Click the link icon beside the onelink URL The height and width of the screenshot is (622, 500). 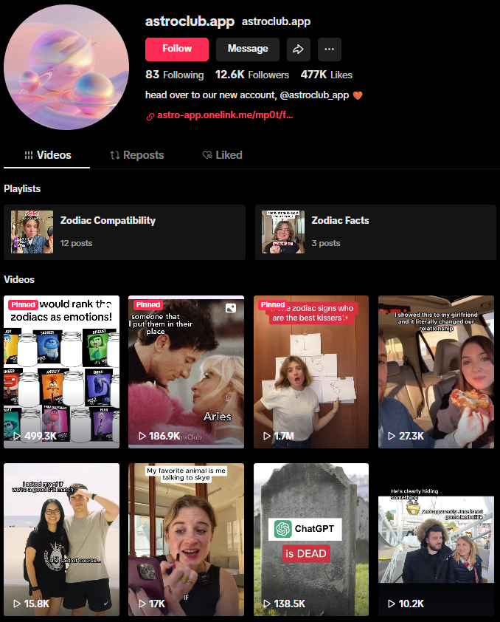pyautogui.click(x=150, y=116)
